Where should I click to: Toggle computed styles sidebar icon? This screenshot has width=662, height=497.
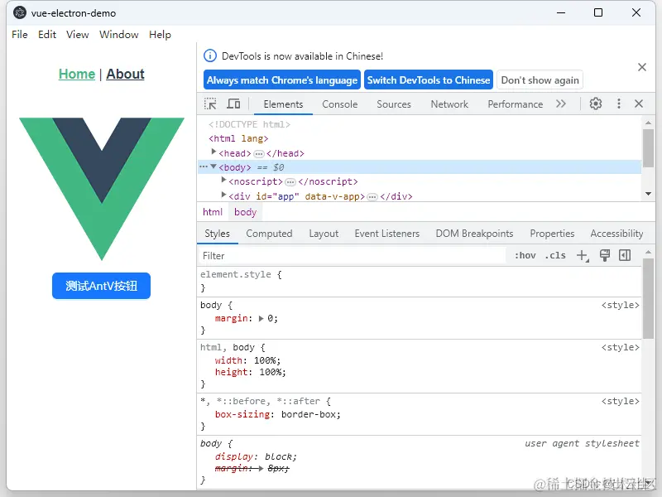[625, 255]
